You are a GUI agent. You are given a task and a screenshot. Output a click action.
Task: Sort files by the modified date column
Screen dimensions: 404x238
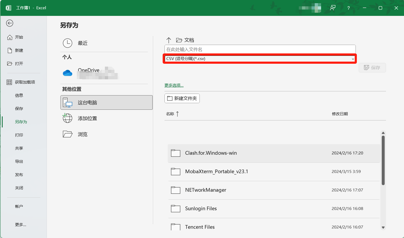[x=340, y=114]
